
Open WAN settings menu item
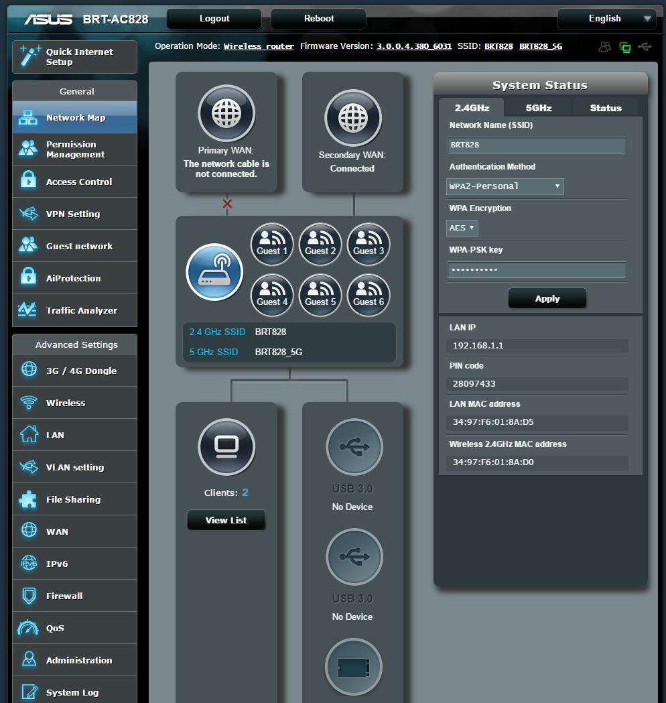pos(75,531)
